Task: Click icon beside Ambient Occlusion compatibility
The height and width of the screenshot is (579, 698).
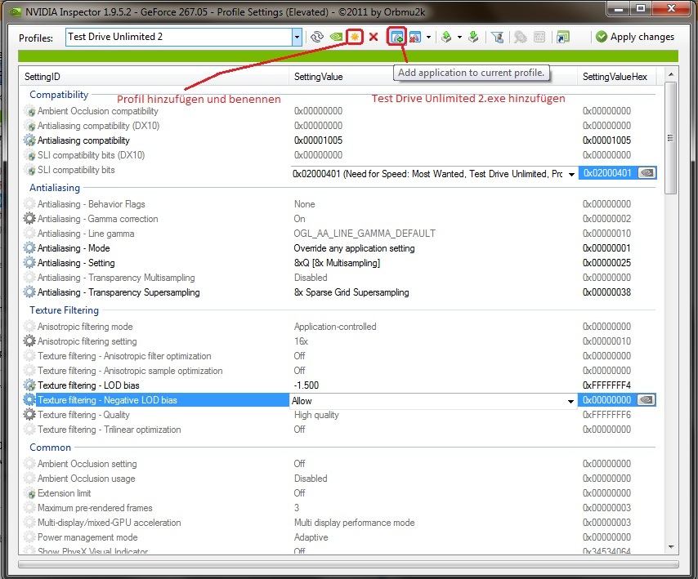Action: [29, 111]
